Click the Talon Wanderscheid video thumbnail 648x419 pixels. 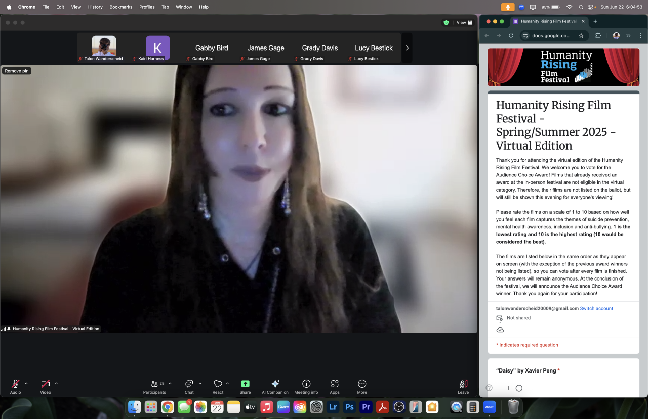coord(104,46)
